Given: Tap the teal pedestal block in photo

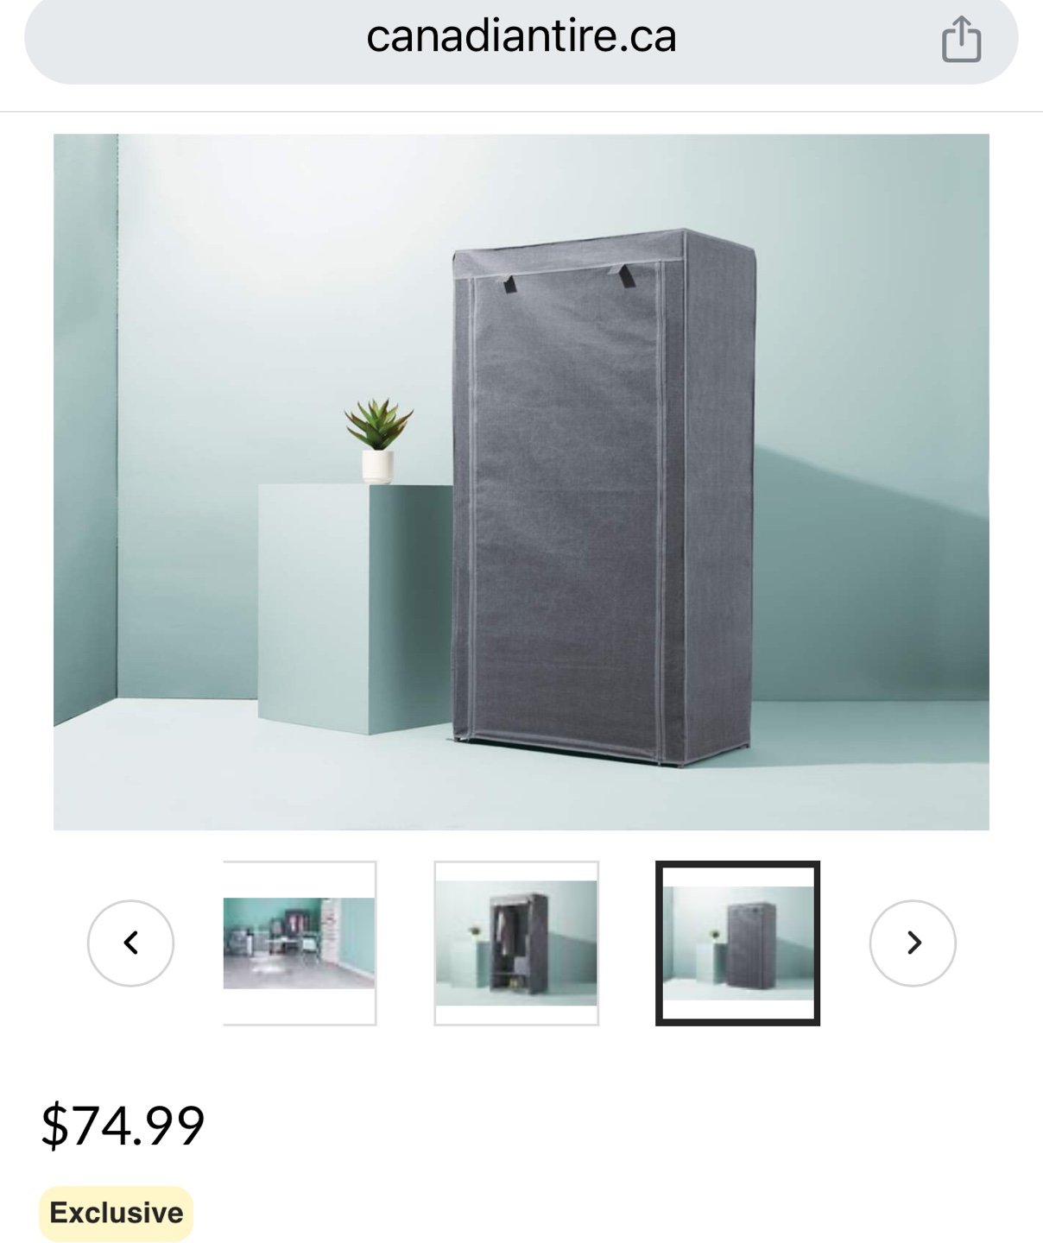Looking at the screenshot, I should 356,609.
